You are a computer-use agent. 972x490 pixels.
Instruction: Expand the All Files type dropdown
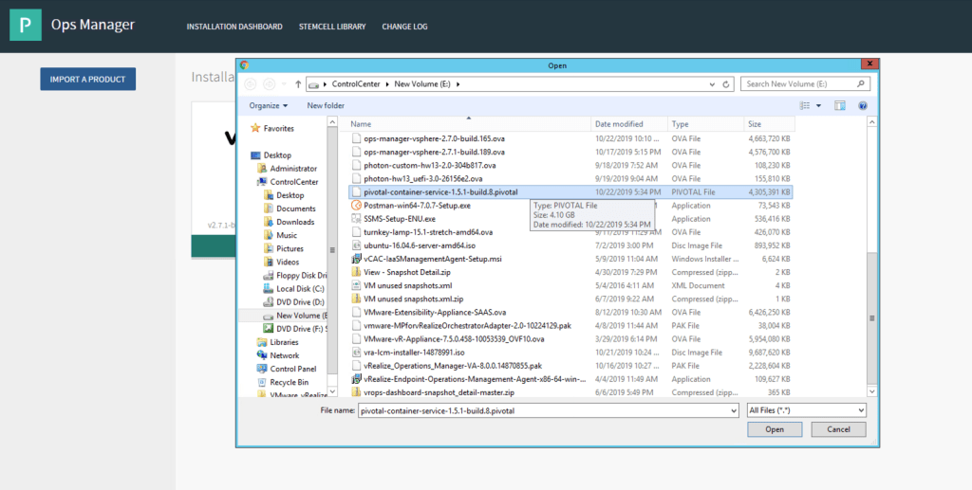pyautogui.click(x=859, y=410)
